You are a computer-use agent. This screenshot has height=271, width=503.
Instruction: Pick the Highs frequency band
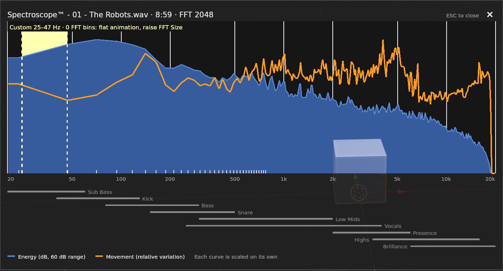[x=417, y=240]
